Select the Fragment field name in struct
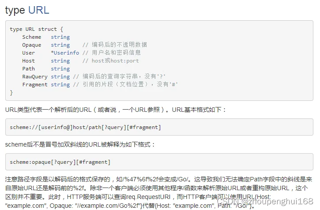Screen dimensions: 320x210 [35, 85]
